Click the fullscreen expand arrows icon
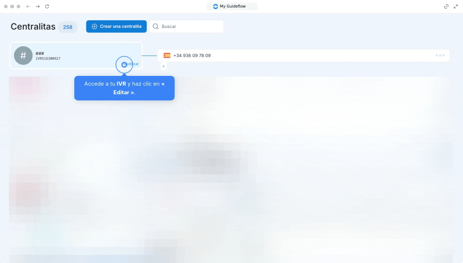Viewport: 463px width, 263px height. tap(456, 7)
